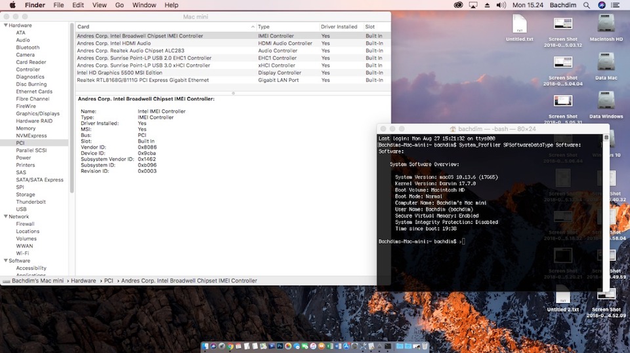
Task: Open Photoshop from the dock
Action: click(x=280, y=346)
